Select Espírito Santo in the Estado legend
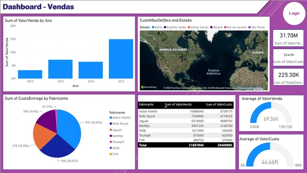The image size is (307, 173). click(175, 27)
